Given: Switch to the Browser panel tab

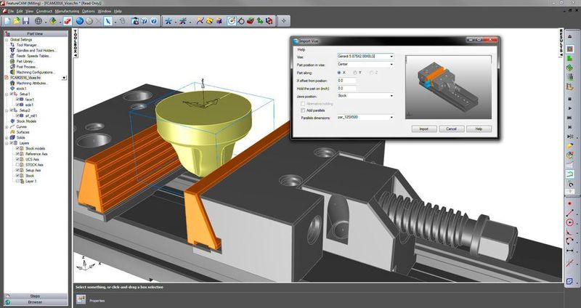Looking at the screenshot, I should click(x=35, y=301).
